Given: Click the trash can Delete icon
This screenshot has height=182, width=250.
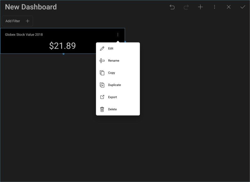Looking at the screenshot, I should 102,109.
